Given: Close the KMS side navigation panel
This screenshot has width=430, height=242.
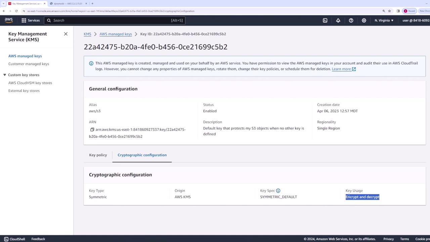Looking at the screenshot, I should coord(66,34).
